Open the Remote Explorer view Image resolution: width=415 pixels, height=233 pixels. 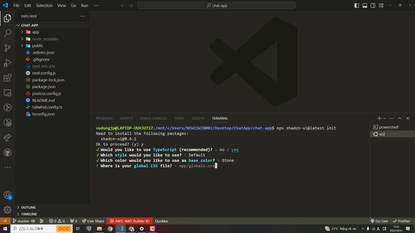pyautogui.click(x=7, y=93)
